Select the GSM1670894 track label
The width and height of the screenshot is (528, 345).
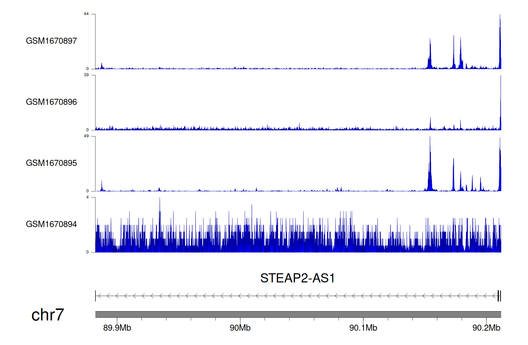[51, 224]
